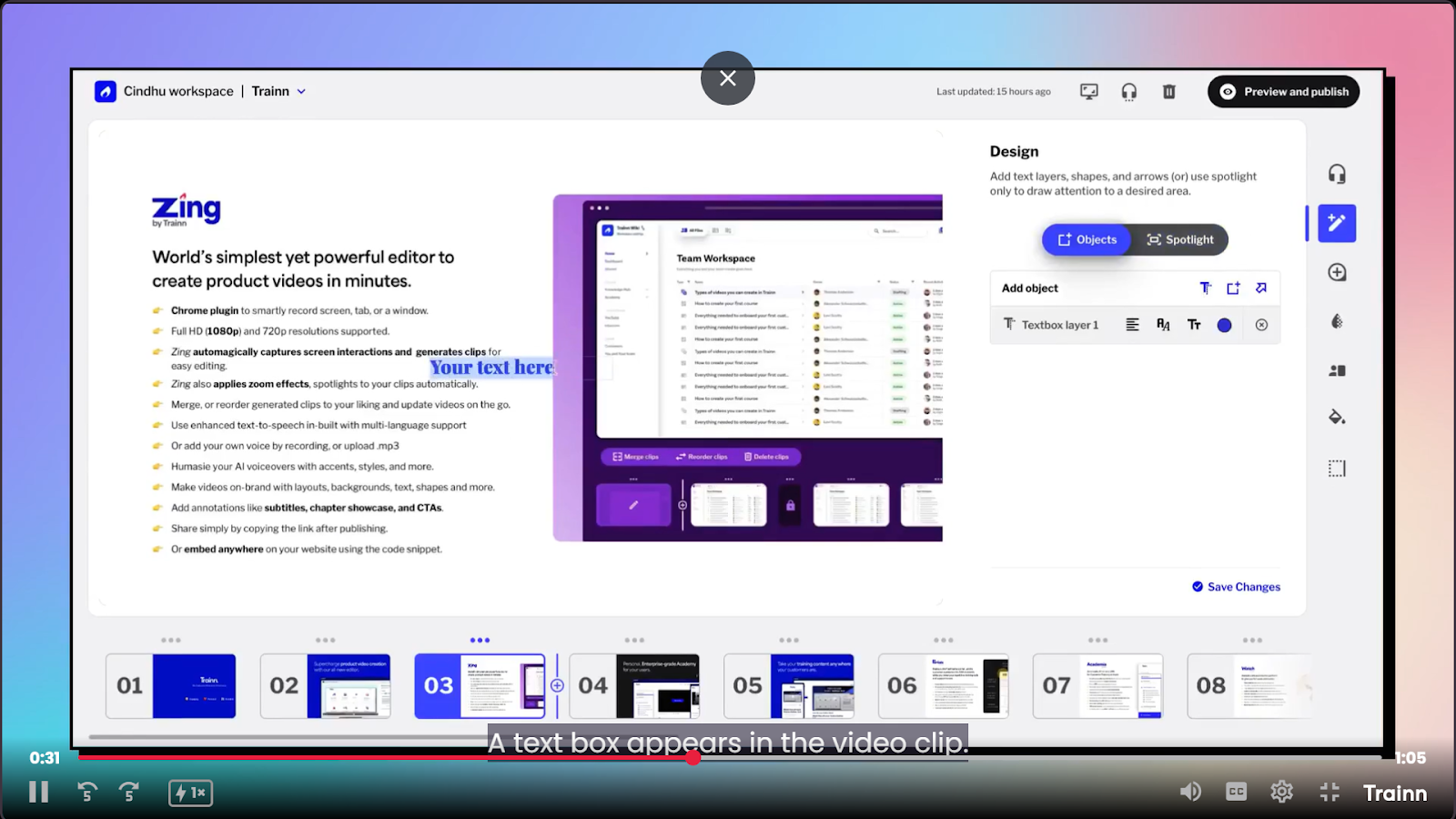Open the blue text color swatch
The image size is (1456, 819).
1224,325
